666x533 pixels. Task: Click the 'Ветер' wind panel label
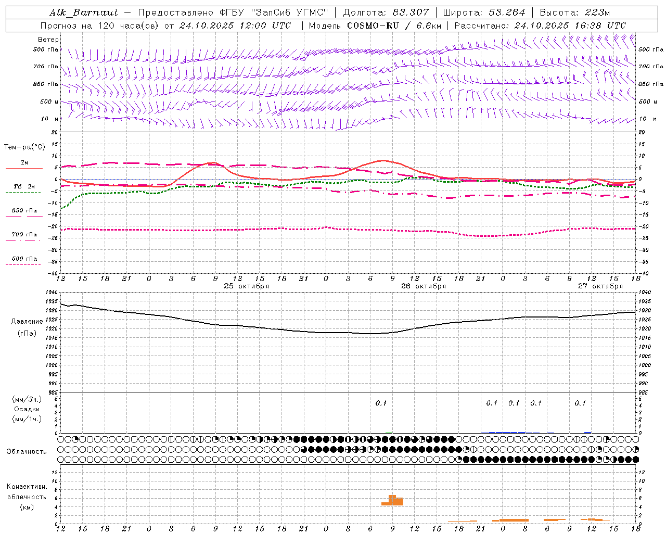(x=48, y=40)
